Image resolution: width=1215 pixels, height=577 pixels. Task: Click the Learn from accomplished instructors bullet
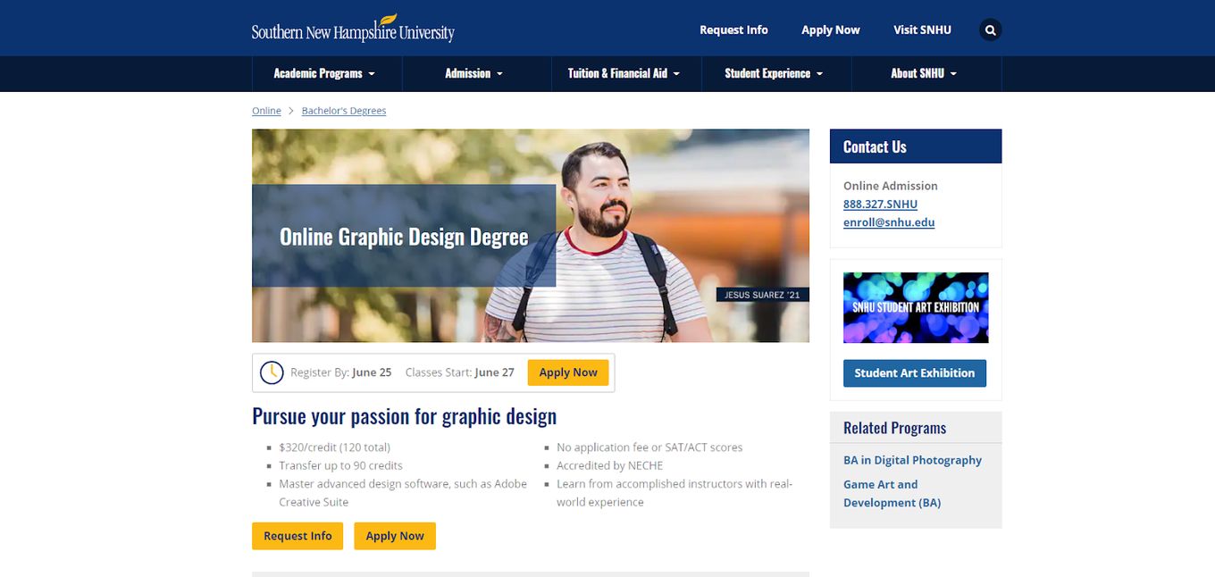coord(675,493)
